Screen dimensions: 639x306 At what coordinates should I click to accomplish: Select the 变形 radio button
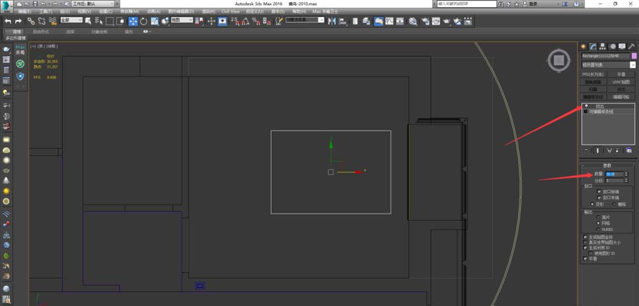click(592, 203)
